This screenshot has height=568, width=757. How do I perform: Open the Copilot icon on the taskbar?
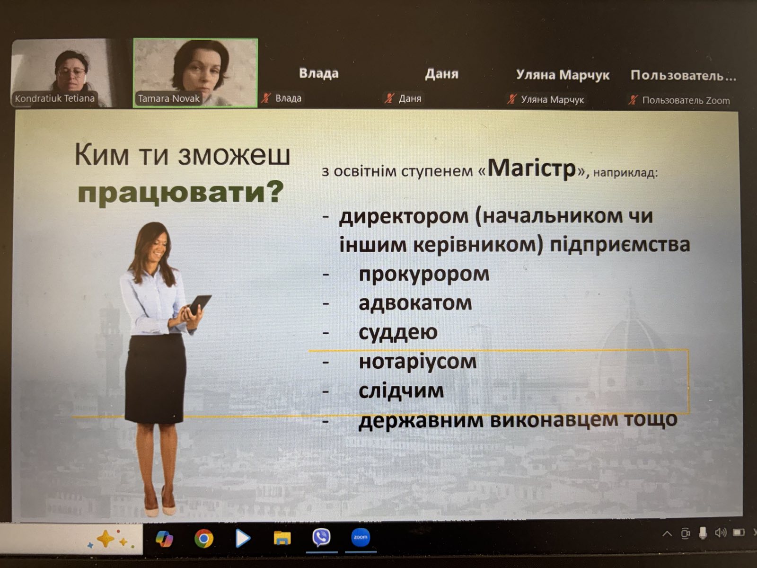(164, 539)
